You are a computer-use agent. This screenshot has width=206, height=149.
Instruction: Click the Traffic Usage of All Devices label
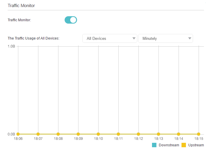point(33,38)
